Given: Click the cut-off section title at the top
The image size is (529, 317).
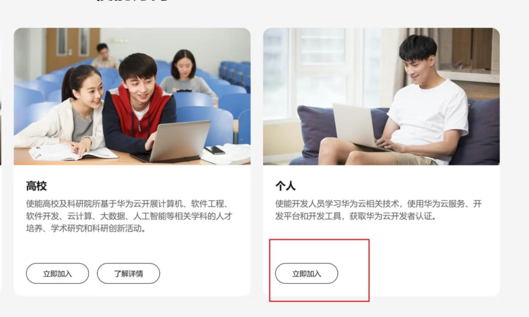Looking at the screenshot, I should point(132,1).
